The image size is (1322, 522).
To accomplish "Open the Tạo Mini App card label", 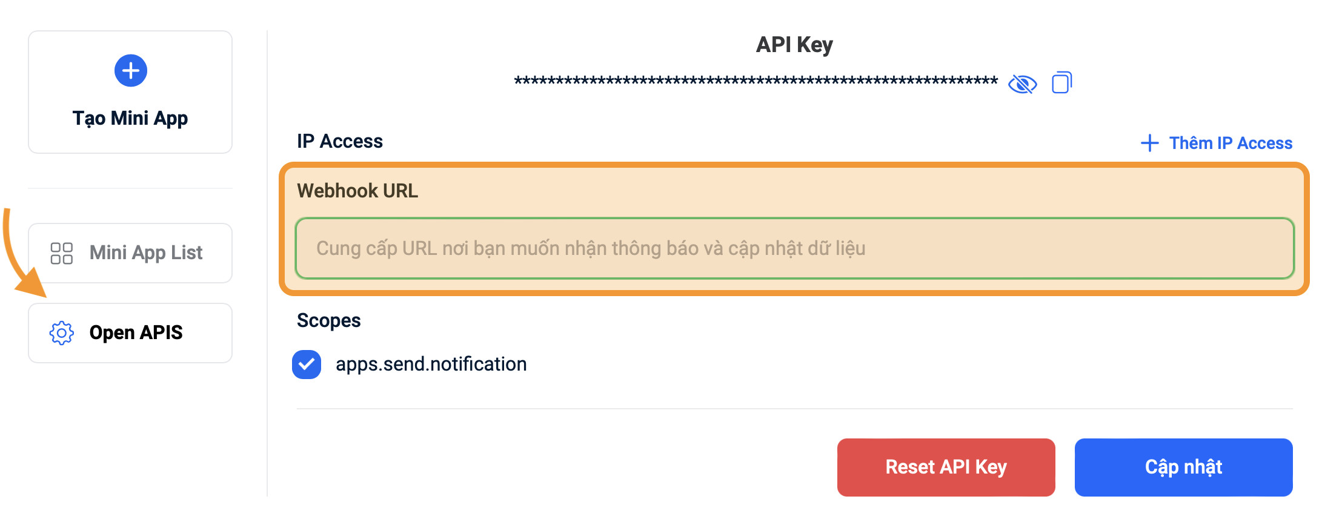I will coord(130,118).
